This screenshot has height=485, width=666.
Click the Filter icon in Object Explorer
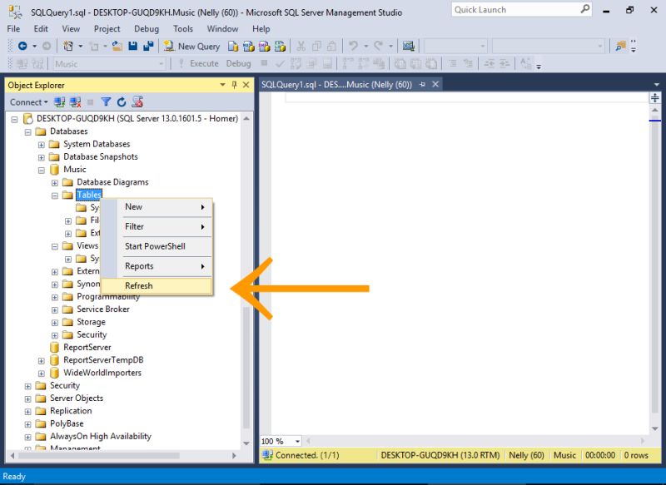point(106,101)
